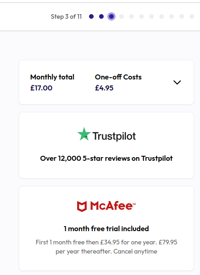The height and width of the screenshot is (275, 200).
Task: Click the sixth step indicator dot
Action: [x=142, y=16]
